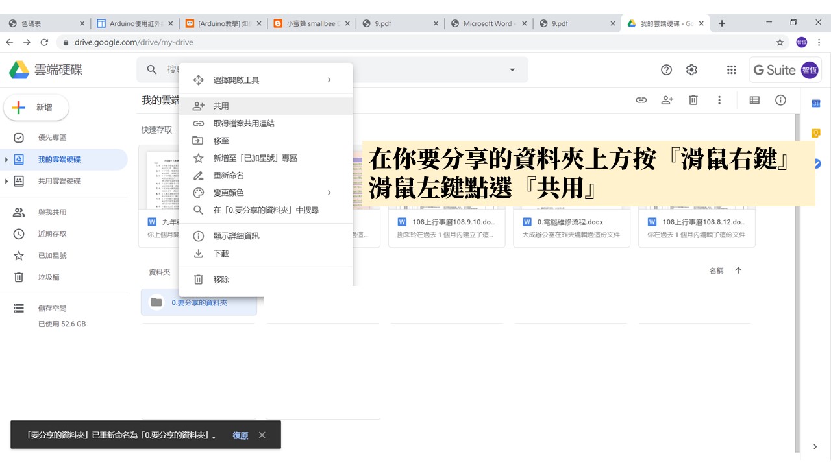Bookmark this page star icon
This screenshot has height=467, width=831.
click(780, 42)
